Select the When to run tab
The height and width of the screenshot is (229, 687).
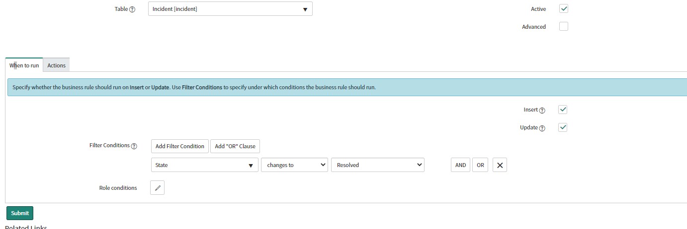[24, 65]
